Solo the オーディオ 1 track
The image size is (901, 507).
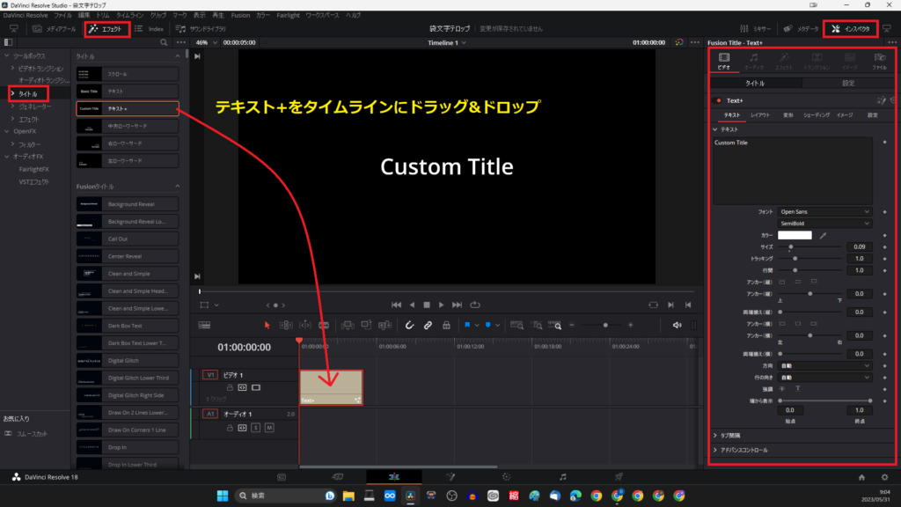(256, 428)
